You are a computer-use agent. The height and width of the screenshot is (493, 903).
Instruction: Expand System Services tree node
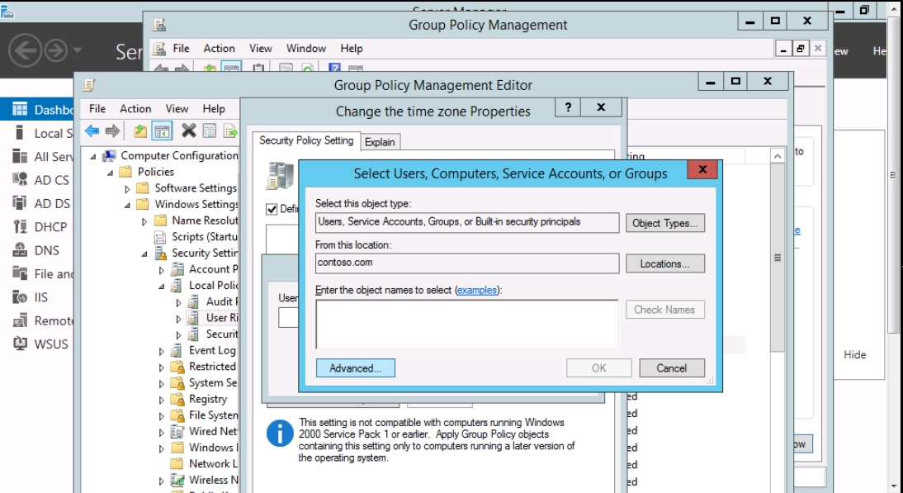(162, 383)
